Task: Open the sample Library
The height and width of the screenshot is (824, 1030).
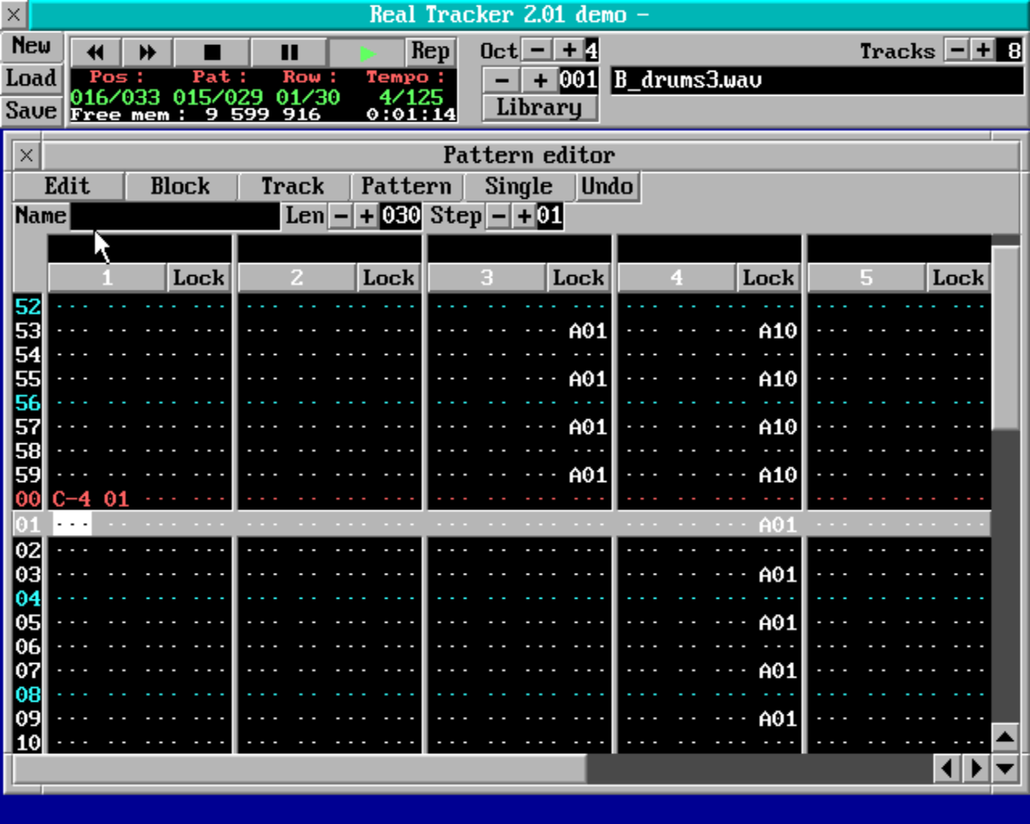Action: pyautogui.click(x=539, y=107)
